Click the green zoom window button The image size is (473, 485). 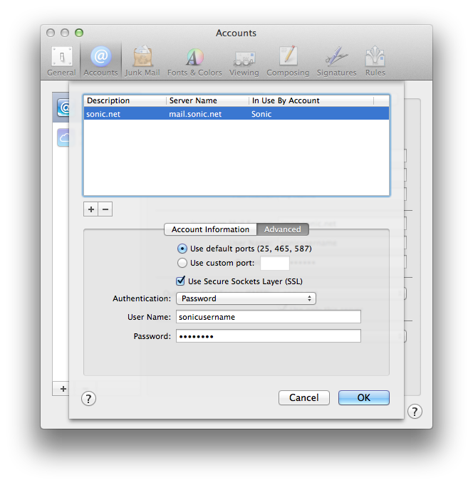tap(79, 33)
